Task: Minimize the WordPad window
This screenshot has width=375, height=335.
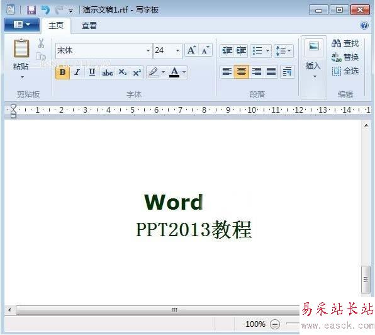Action: (x=318, y=10)
